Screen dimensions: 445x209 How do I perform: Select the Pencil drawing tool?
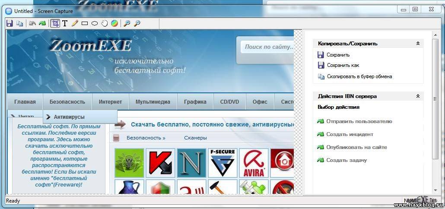tap(75, 23)
